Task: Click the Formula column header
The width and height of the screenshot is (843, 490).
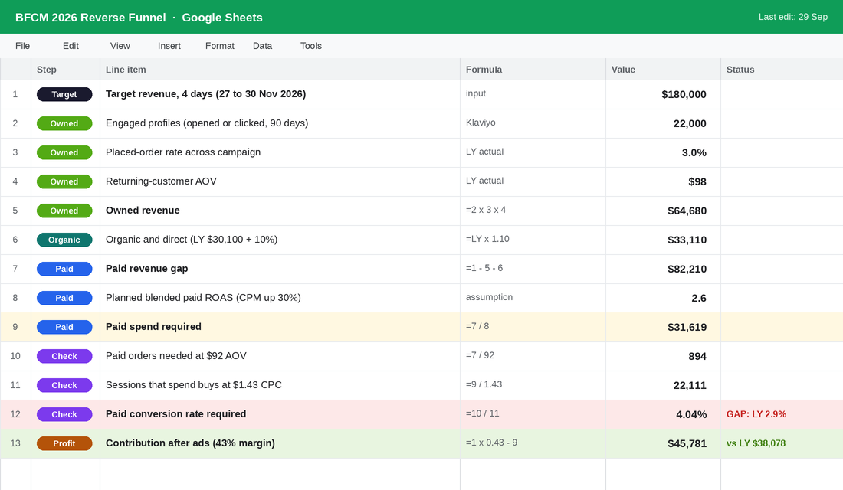Action: click(x=533, y=70)
